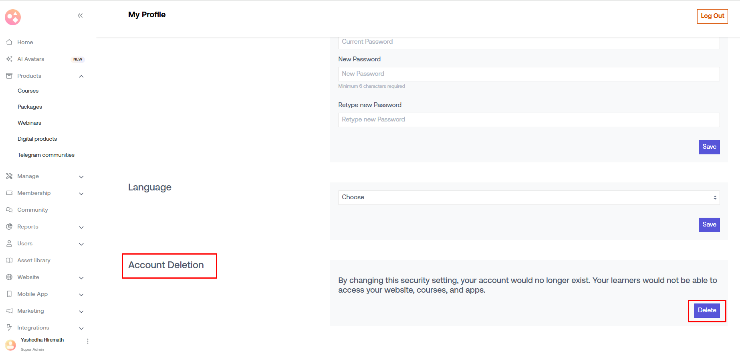Open Telegram communities menu item

pos(46,155)
